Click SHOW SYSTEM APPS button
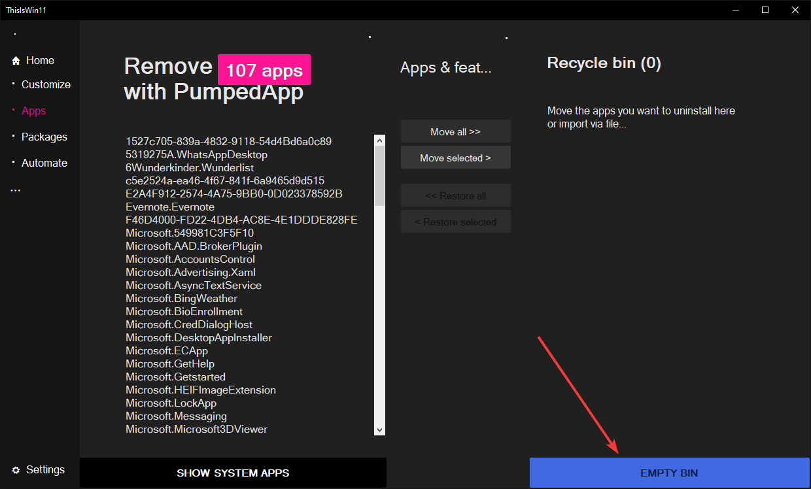The image size is (811, 489). click(x=233, y=473)
